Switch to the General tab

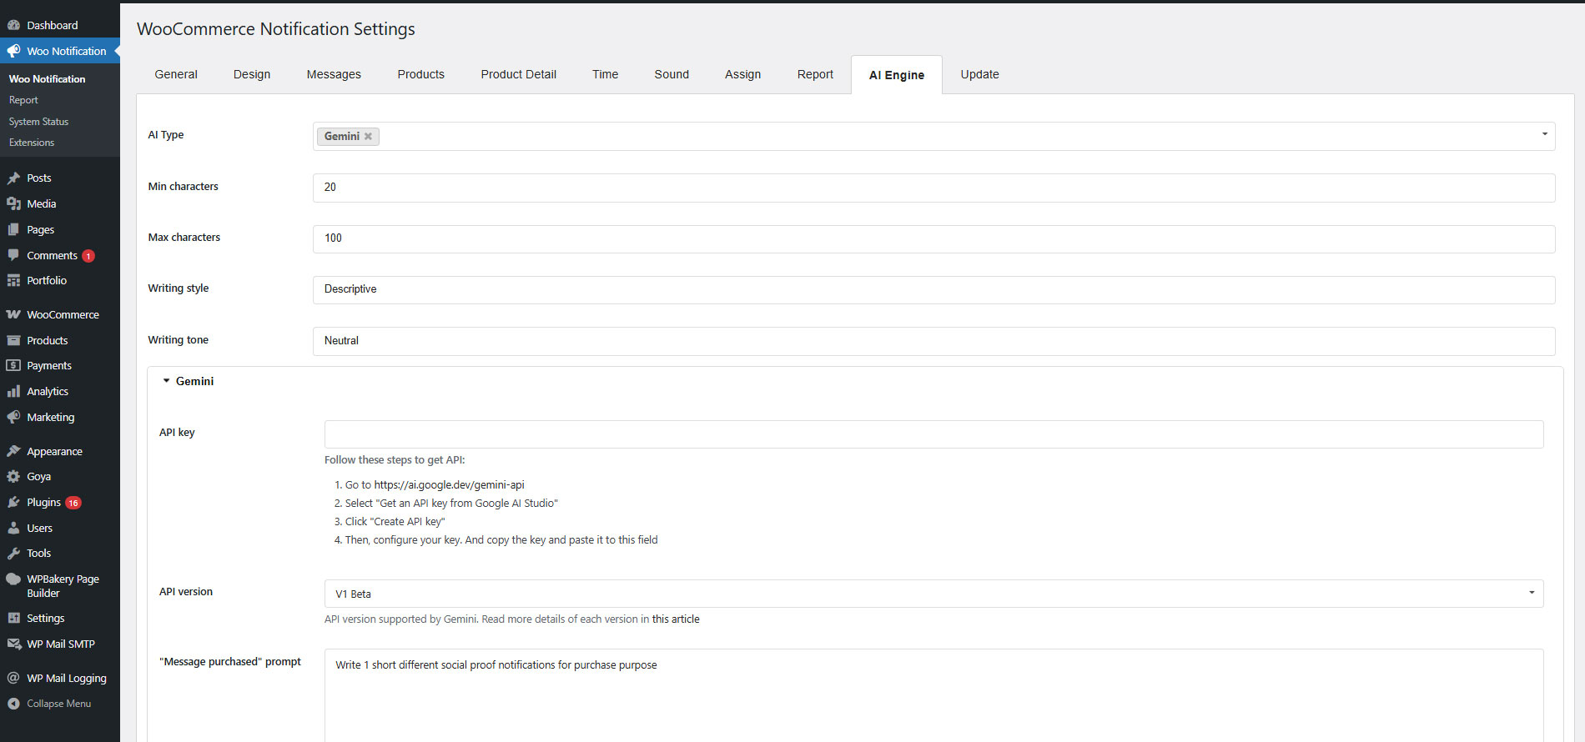[x=176, y=74]
